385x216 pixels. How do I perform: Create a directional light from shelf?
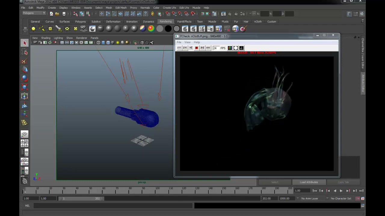coord(42,29)
